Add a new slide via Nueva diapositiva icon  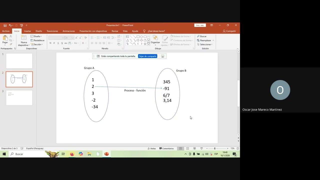[24, 37]
